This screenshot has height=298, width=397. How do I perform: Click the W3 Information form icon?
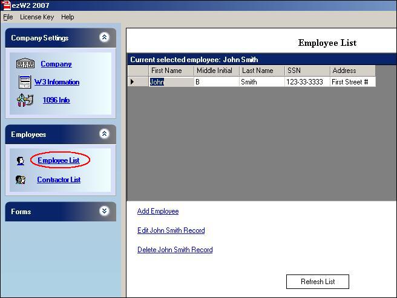(x=25, y=81)
